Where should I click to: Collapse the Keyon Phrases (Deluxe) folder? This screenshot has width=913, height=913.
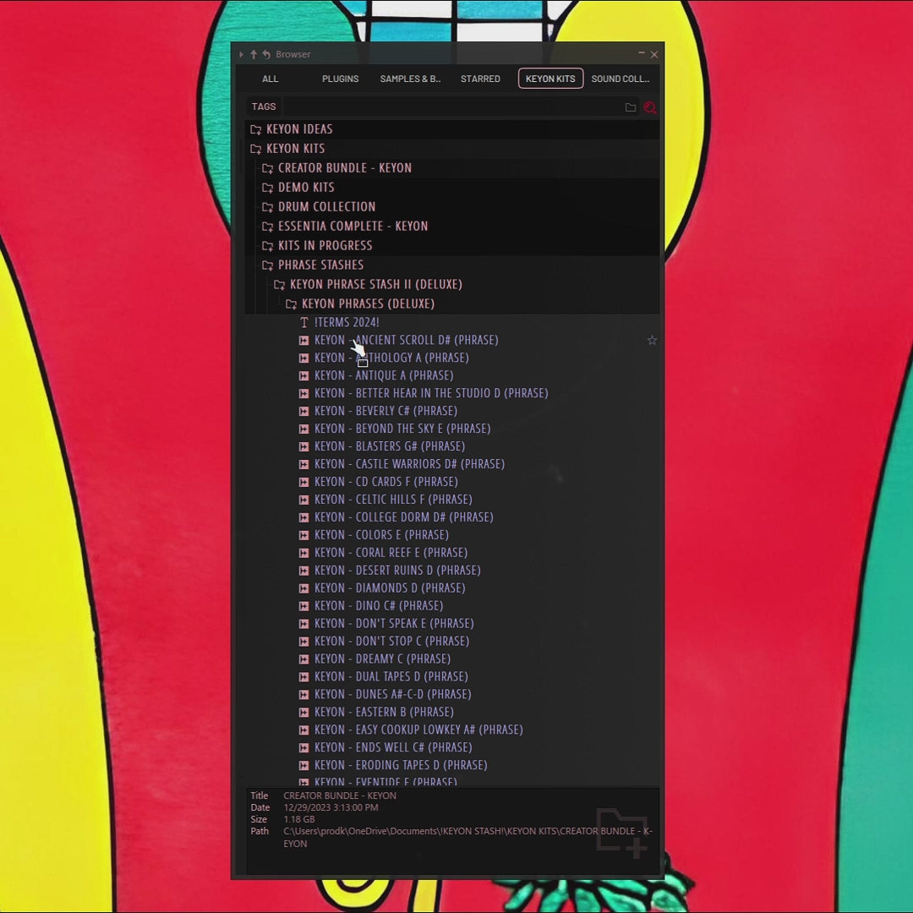pyautogui.click(x=367, y=303)
